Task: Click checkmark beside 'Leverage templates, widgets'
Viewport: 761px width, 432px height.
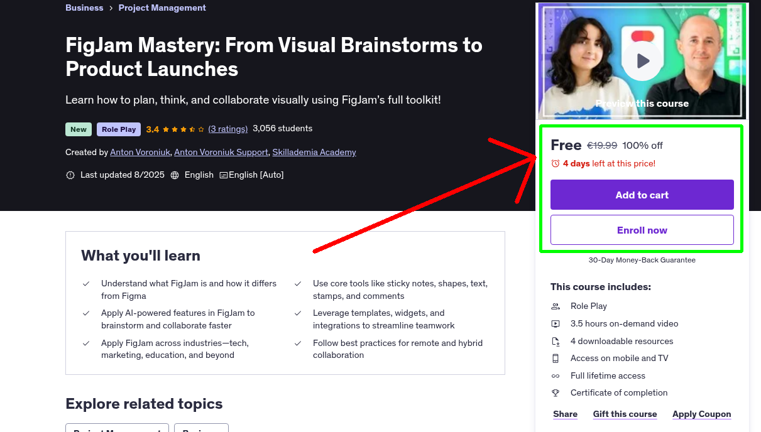Action: coord(298,313)
